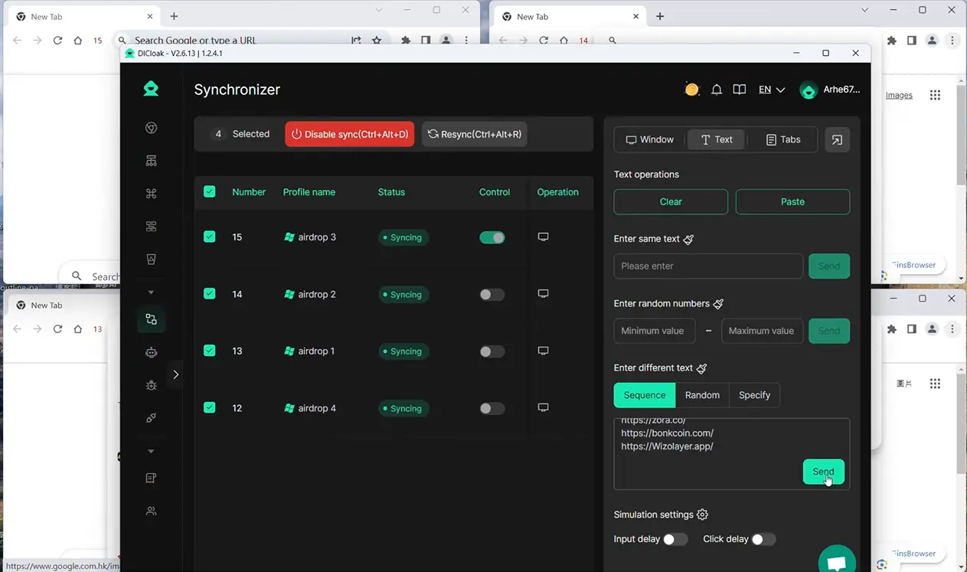This screenshot has width=967, height=572.
Task: Focus the Maximum value field
Action: 763,331
